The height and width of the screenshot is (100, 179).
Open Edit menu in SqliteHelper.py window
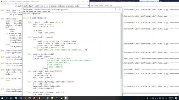pyautogui.click(x=27, y=11)
